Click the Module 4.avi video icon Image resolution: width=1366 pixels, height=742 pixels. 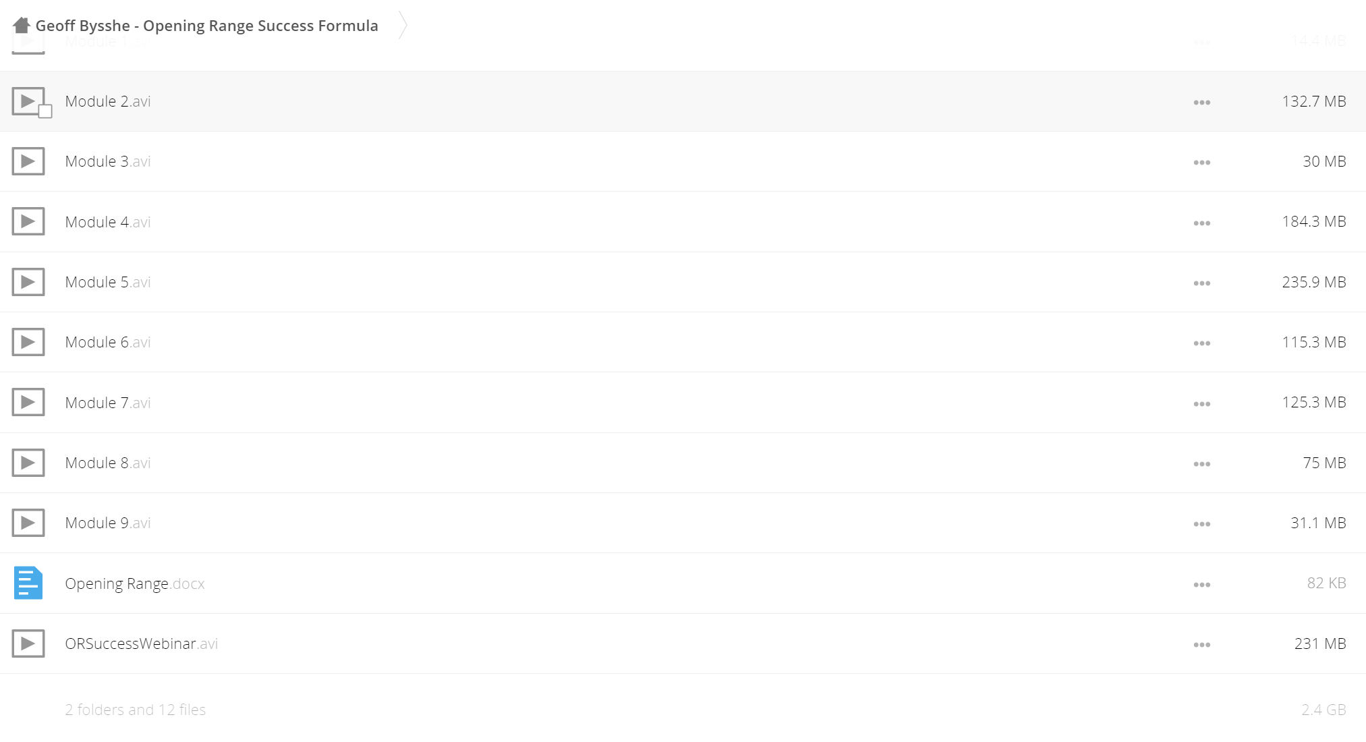tap(28, 221)
